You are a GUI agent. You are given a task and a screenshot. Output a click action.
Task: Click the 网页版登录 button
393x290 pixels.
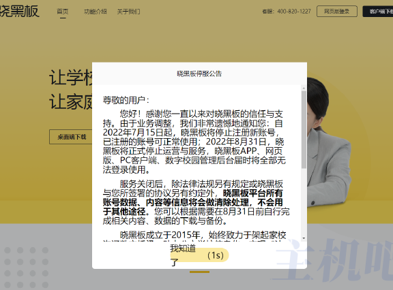pyautogui.click(x=337, y=12)
